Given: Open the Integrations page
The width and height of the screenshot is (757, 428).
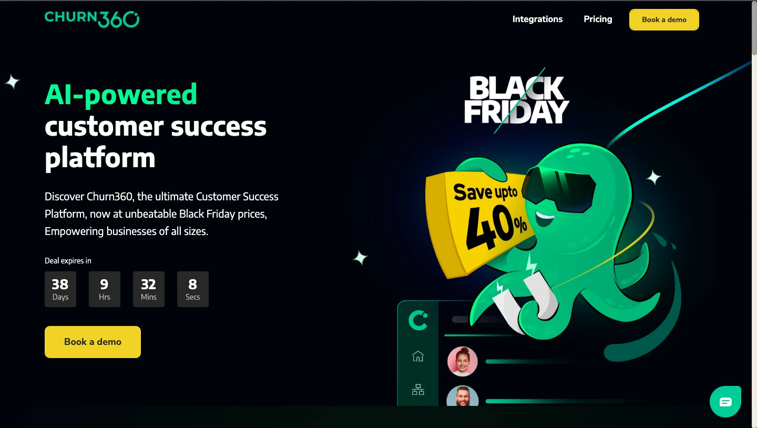Looking at the screenshot, I should pyautogui.click(x=537, y=19).
